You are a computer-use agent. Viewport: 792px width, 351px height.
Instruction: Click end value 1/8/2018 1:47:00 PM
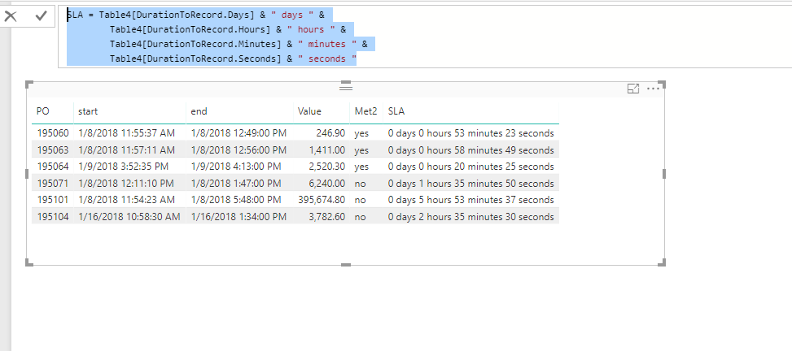point(236,184)
